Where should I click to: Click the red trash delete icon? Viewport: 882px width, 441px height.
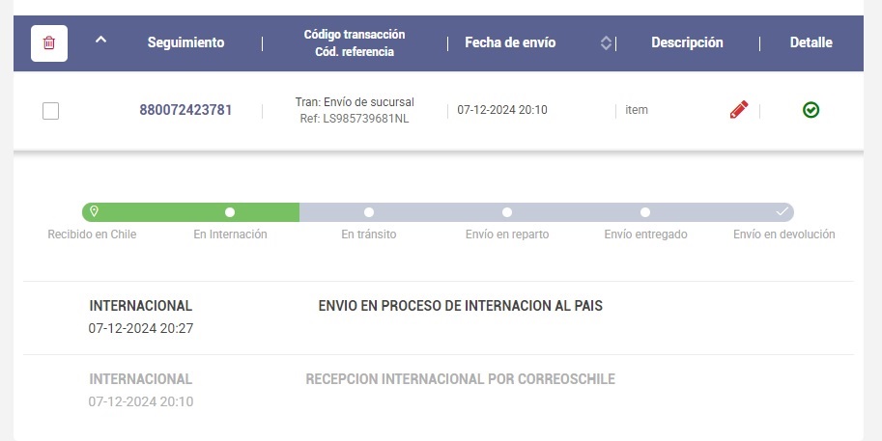49,43
